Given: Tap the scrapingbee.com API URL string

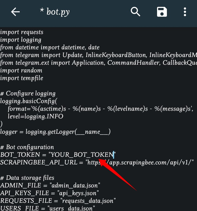Looking at the screenshot, I should coord(140,162).
